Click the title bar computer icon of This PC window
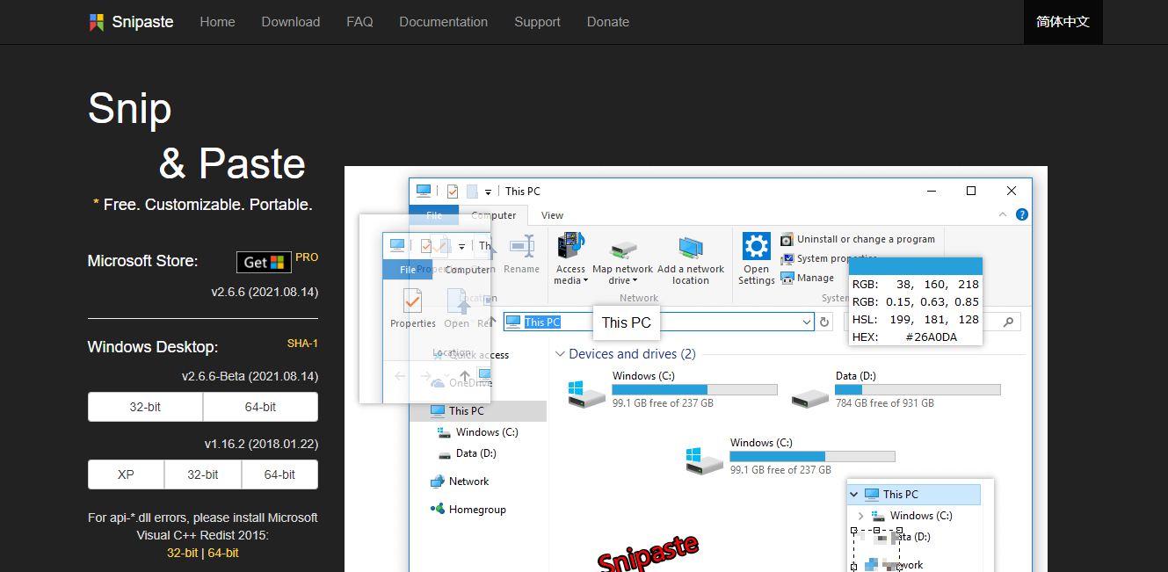 424,191
